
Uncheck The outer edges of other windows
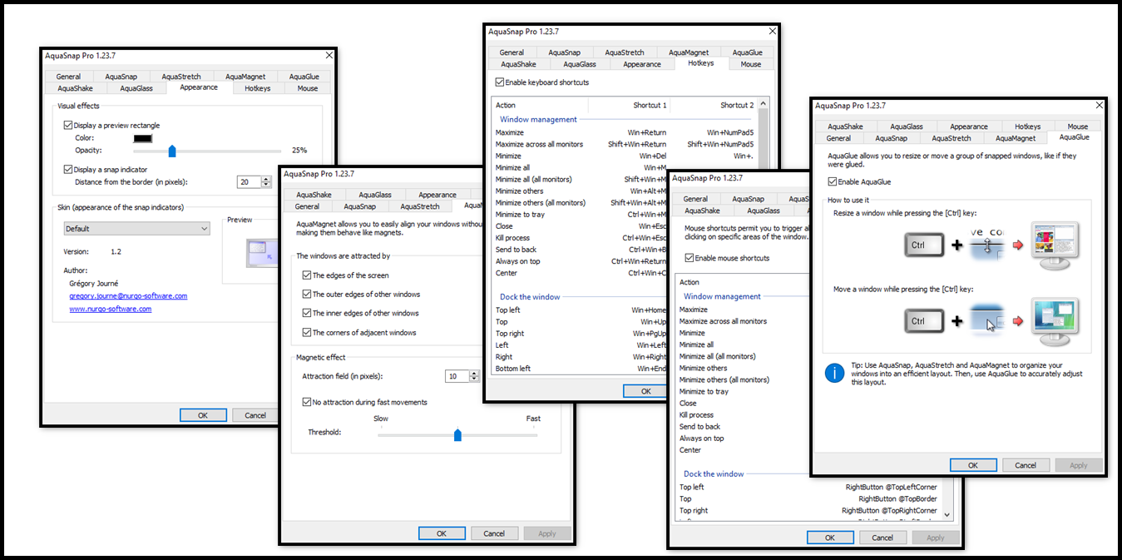pyautogui.click(x=307, y=295)
